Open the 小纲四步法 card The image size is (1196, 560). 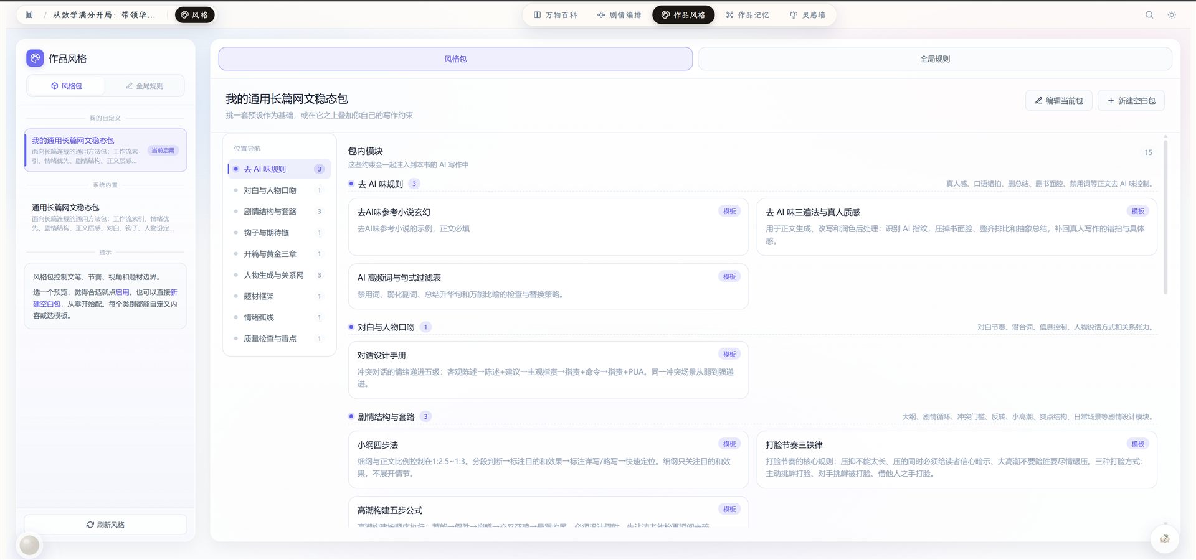548,459
